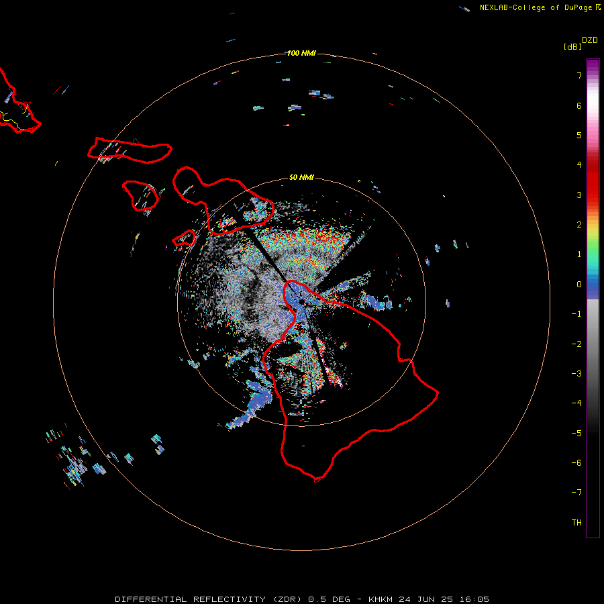Click the KHKM station identifier
Image resolution: width=604 pixels, height=604 pixels.
tap(381, 599)
